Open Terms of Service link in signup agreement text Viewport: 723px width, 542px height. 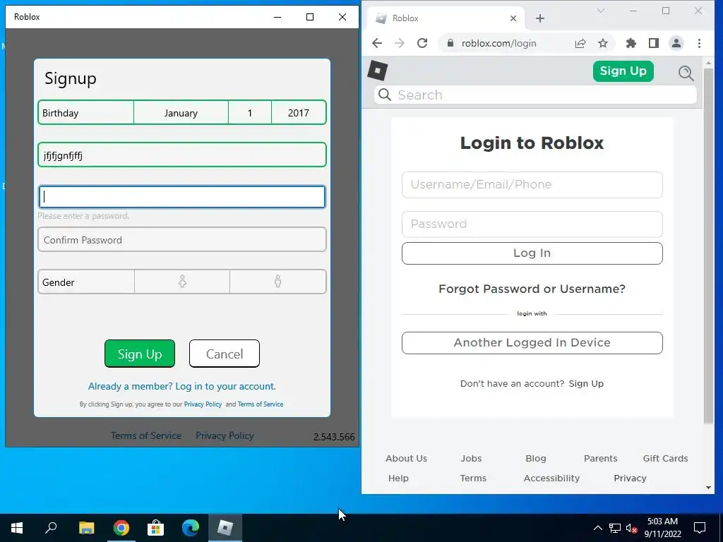261,404
